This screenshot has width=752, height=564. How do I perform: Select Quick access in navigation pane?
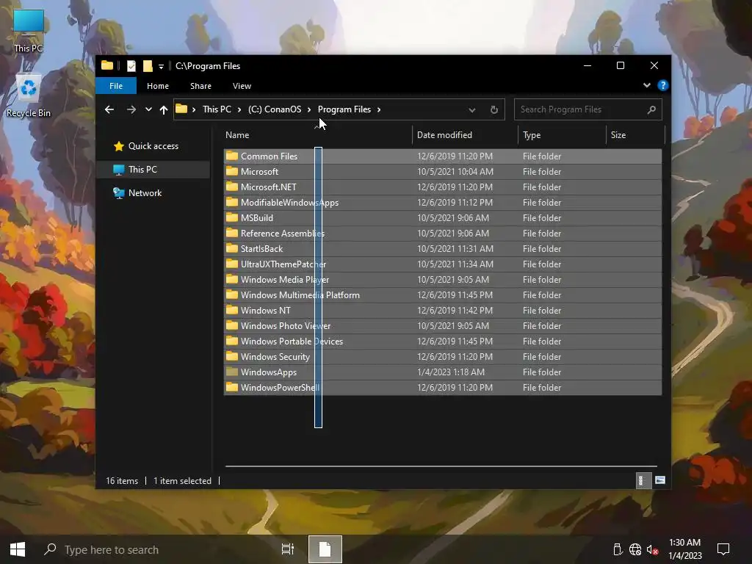pos(153,146)
